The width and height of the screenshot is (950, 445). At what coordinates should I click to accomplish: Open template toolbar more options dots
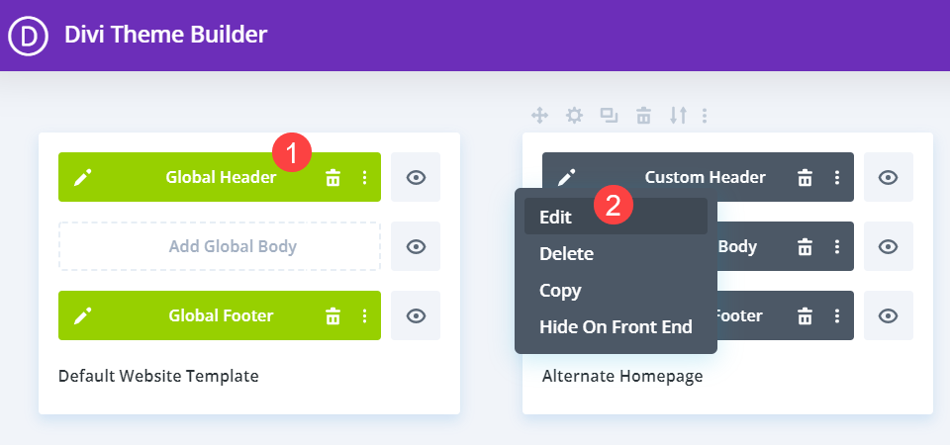704,115
